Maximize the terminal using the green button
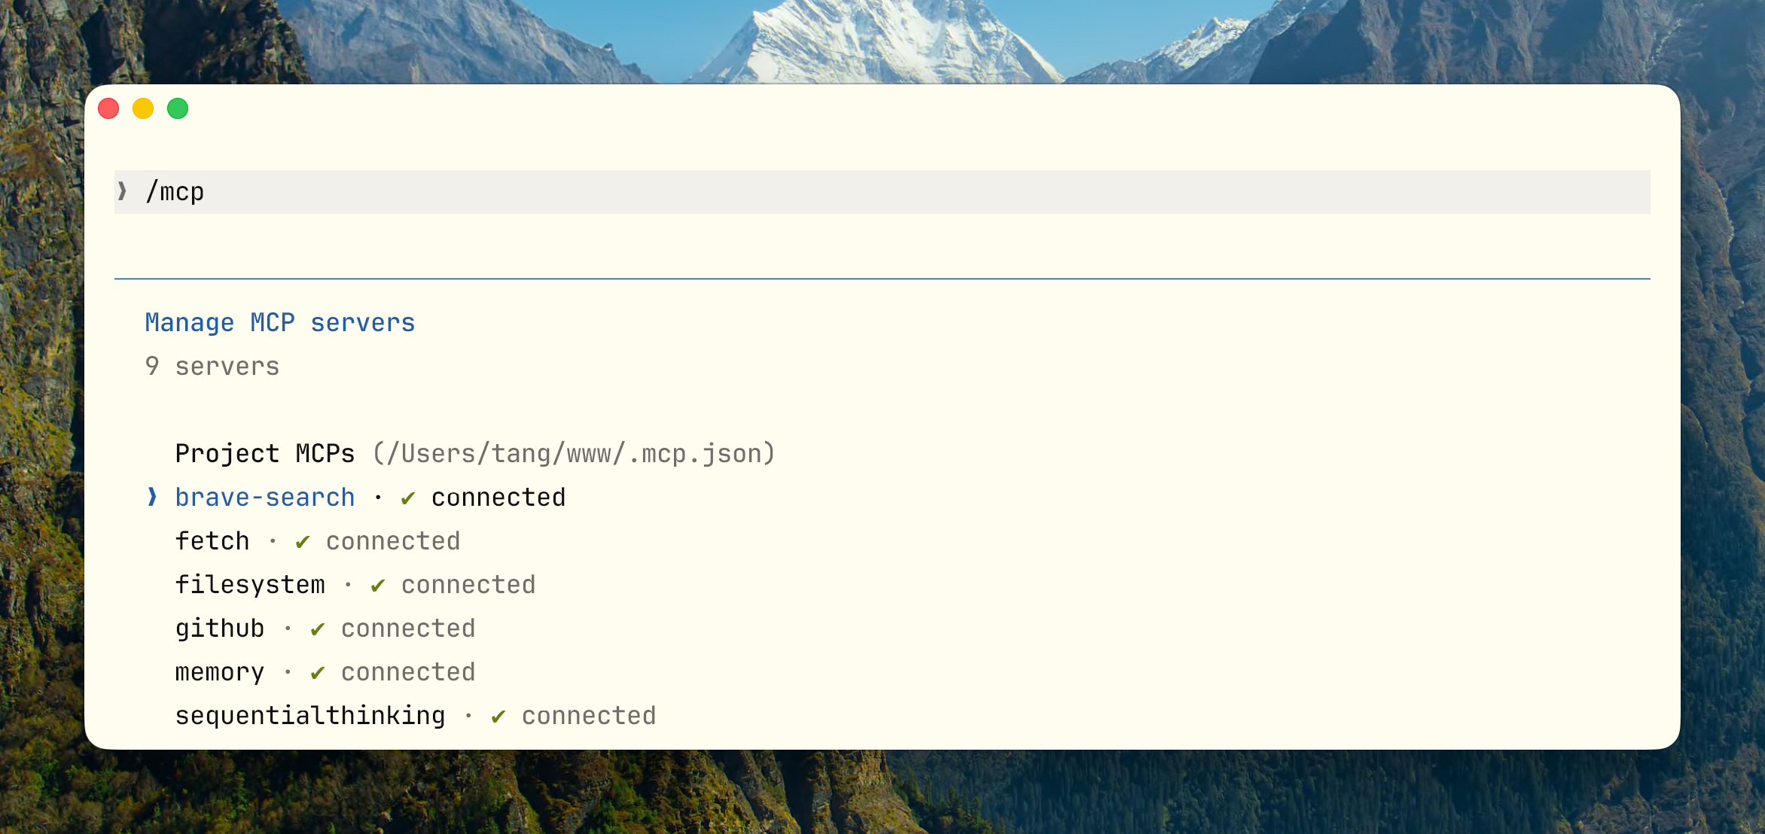The height and width of the screenshot is (834, 1765). click(x=178, y=109)
